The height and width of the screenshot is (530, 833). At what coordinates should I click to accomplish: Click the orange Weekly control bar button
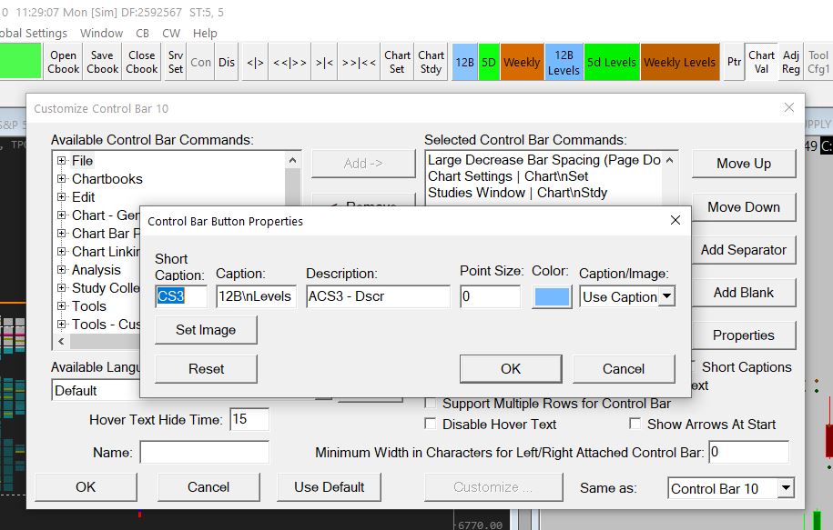[x=522, y=62]
